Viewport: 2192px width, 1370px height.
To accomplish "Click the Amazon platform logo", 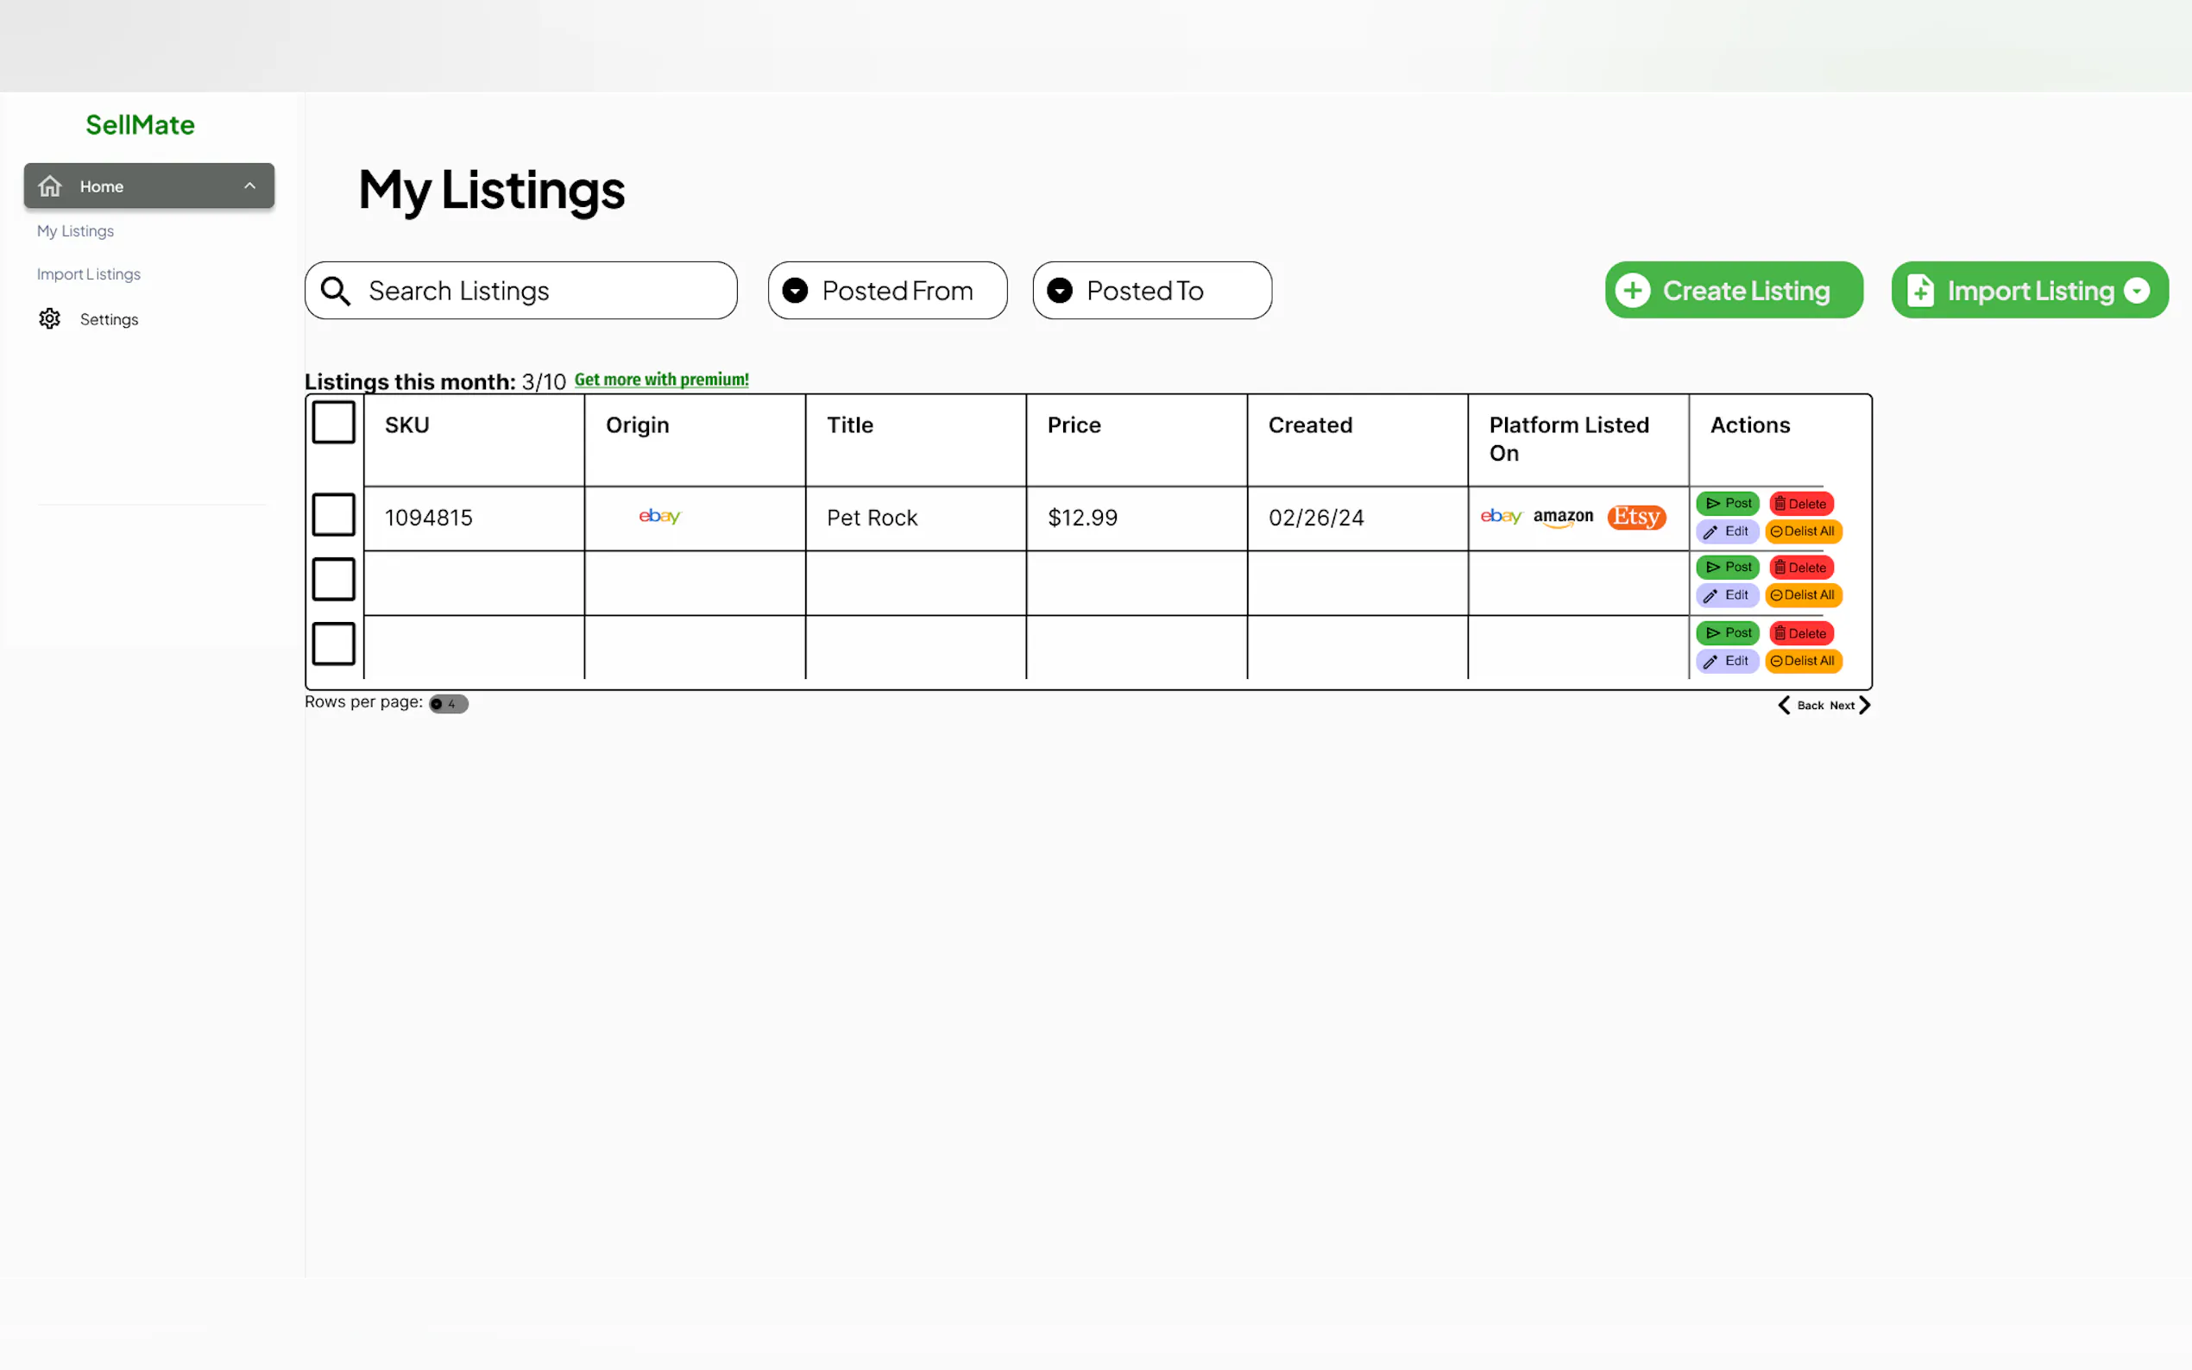I will point(1562,517).
